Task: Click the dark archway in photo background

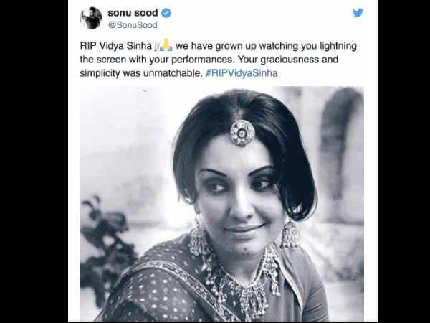Action: [x=338, y=143]
